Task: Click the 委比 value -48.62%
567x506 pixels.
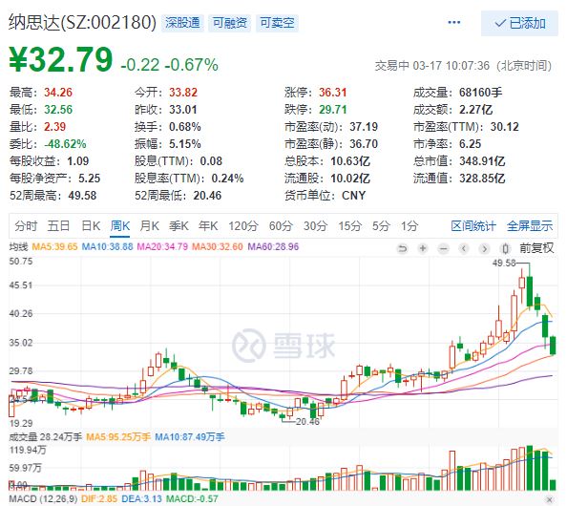Action: pyautogui.click(x=65, y=144)
